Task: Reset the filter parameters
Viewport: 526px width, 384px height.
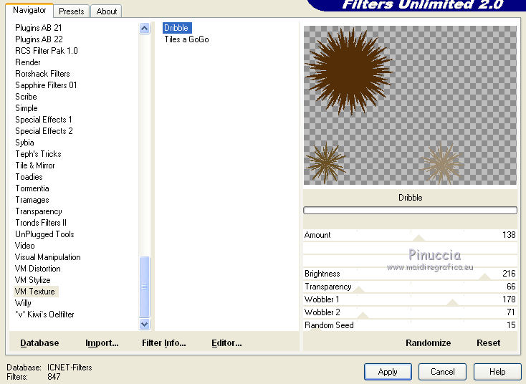Action: click(489, 342)
